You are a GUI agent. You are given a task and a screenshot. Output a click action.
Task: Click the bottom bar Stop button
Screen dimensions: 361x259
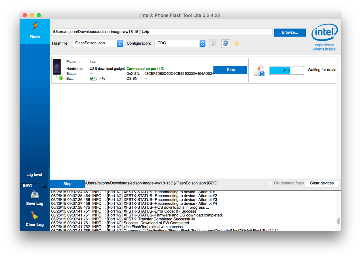[67, 184]
